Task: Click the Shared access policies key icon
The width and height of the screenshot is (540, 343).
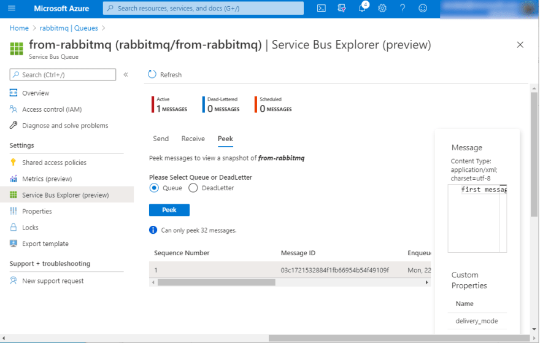Action: click(x=13, y=162)
